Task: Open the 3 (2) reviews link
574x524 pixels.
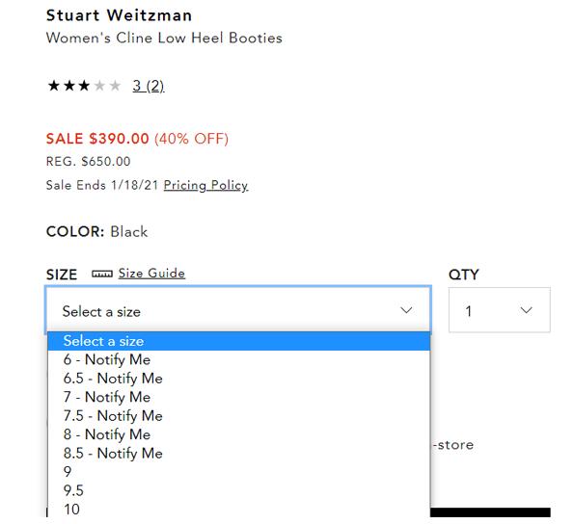Action: pos(149,86)
